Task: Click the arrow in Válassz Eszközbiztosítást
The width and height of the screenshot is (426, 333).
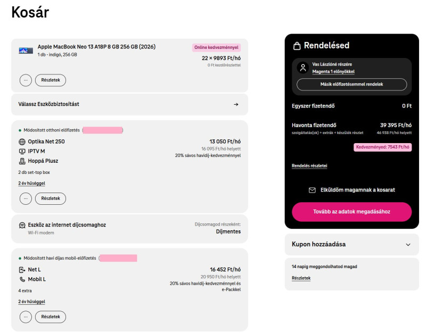Action: pyautogui.click(x=236, y=104)
